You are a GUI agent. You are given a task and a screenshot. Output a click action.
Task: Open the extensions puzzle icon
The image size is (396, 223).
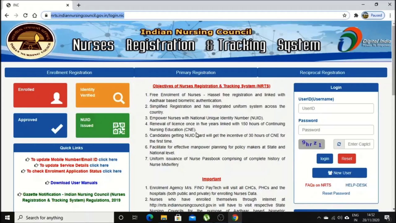356,15
